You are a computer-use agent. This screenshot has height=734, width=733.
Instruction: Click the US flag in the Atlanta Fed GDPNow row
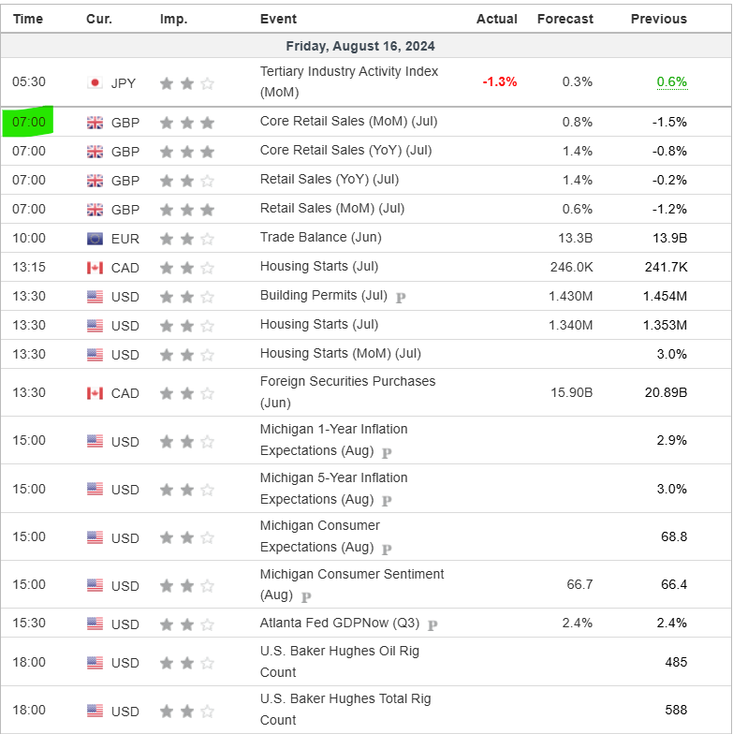pos(95,624)
